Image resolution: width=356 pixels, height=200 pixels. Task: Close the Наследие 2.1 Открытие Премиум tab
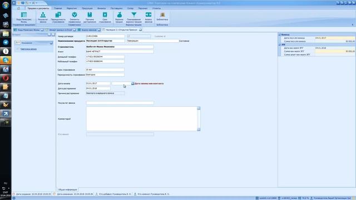(140, 30)
